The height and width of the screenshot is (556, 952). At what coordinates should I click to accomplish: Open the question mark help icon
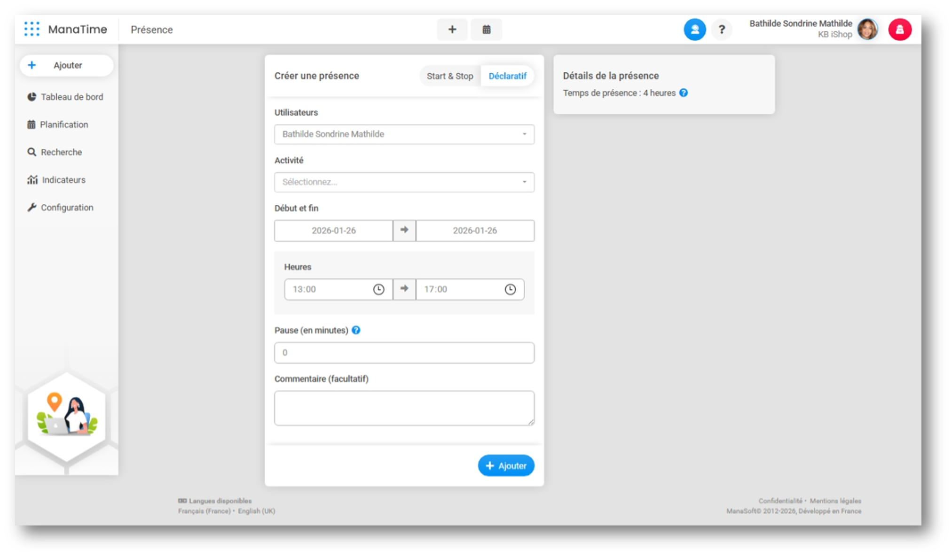point(722,30)
